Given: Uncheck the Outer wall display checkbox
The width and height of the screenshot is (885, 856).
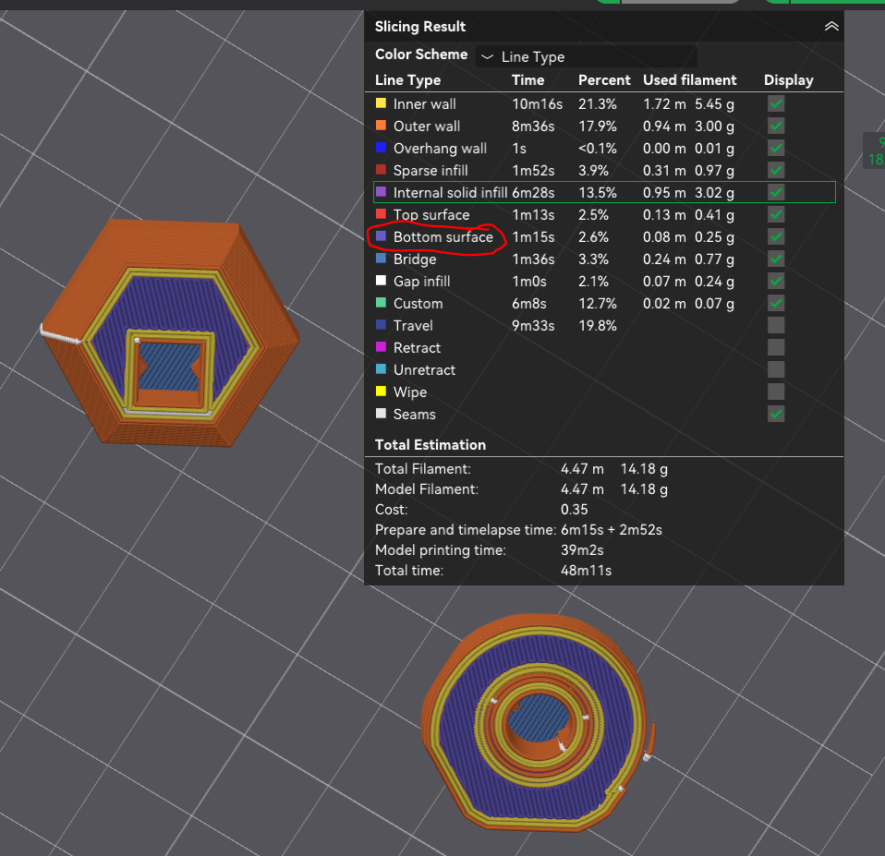Looking at the screenshot, I should pyautogui.click(x=776, y=126).
